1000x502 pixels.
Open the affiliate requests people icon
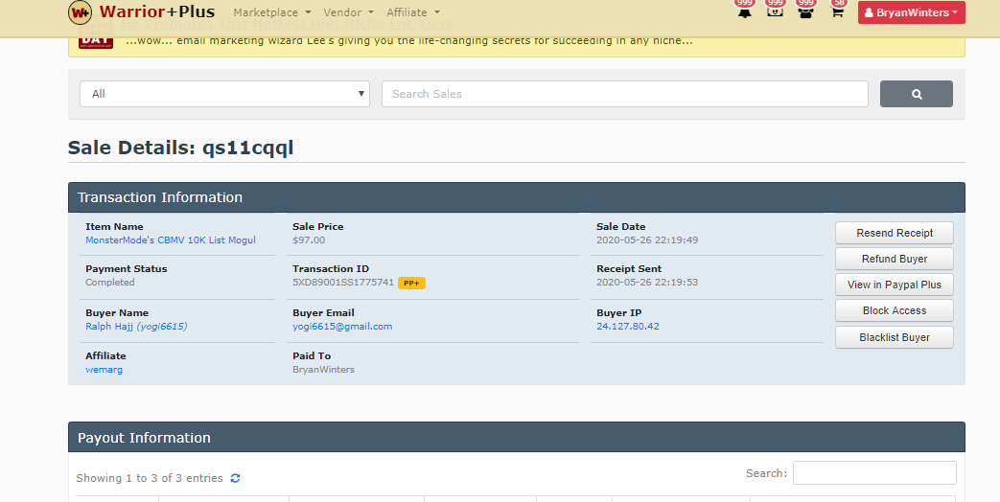(805, 11)
